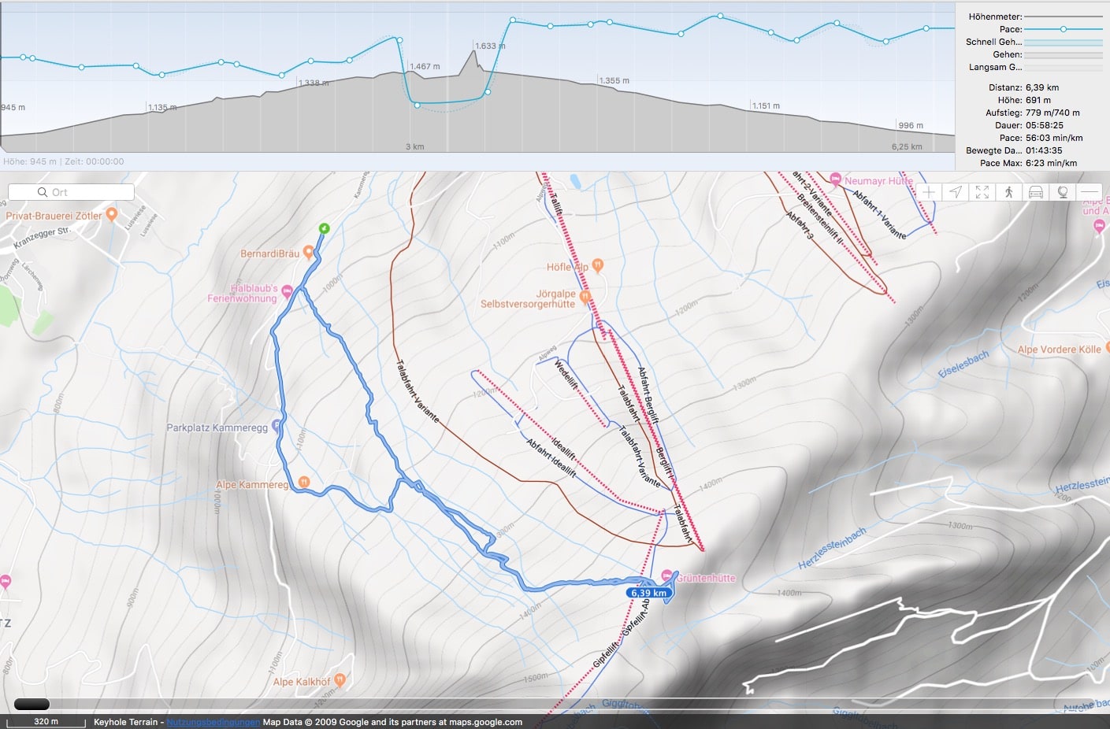Open the globe map type icon
The image size is (1110, 729).
1063,192
